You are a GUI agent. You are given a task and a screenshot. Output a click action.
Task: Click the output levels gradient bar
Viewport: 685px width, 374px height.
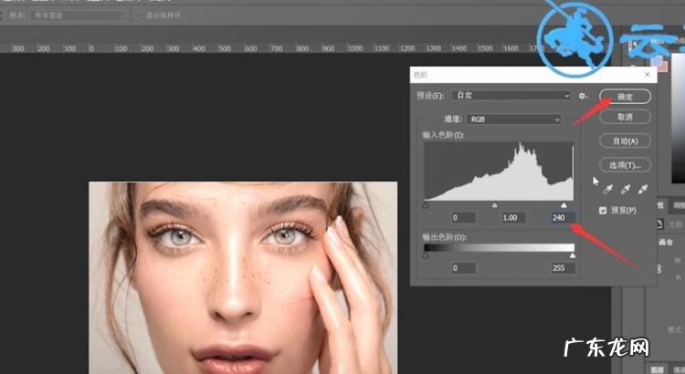tap(499, 248)
